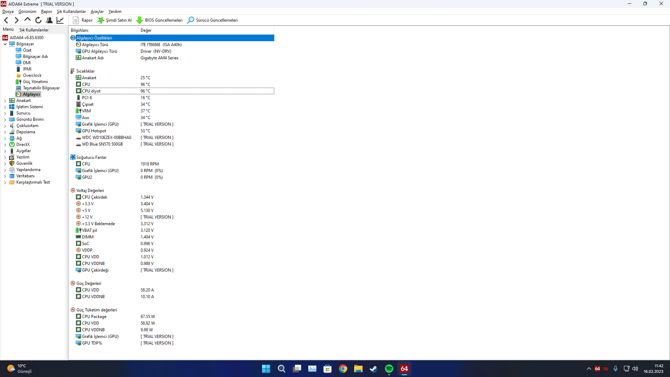The image size is (670, 377).
Task: Select the Algılayıcı tree item
Action: click(x=31, y=94)
